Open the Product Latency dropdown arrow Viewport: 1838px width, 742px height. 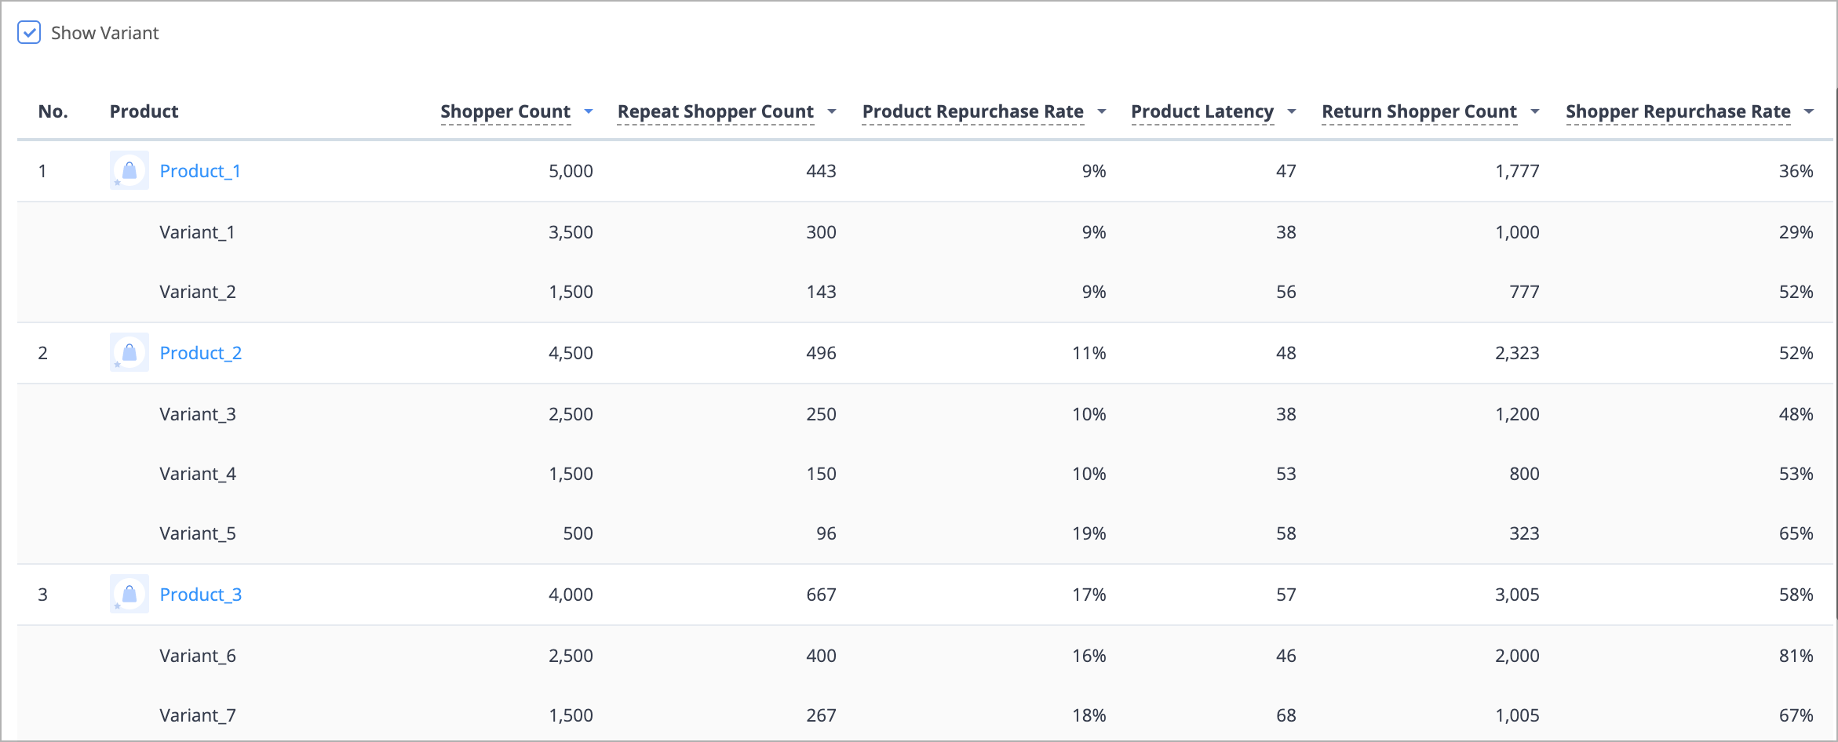click(x=1292, y=111)
